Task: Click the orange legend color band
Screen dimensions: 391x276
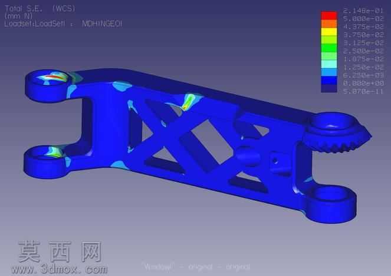Action: click(328, 24)
